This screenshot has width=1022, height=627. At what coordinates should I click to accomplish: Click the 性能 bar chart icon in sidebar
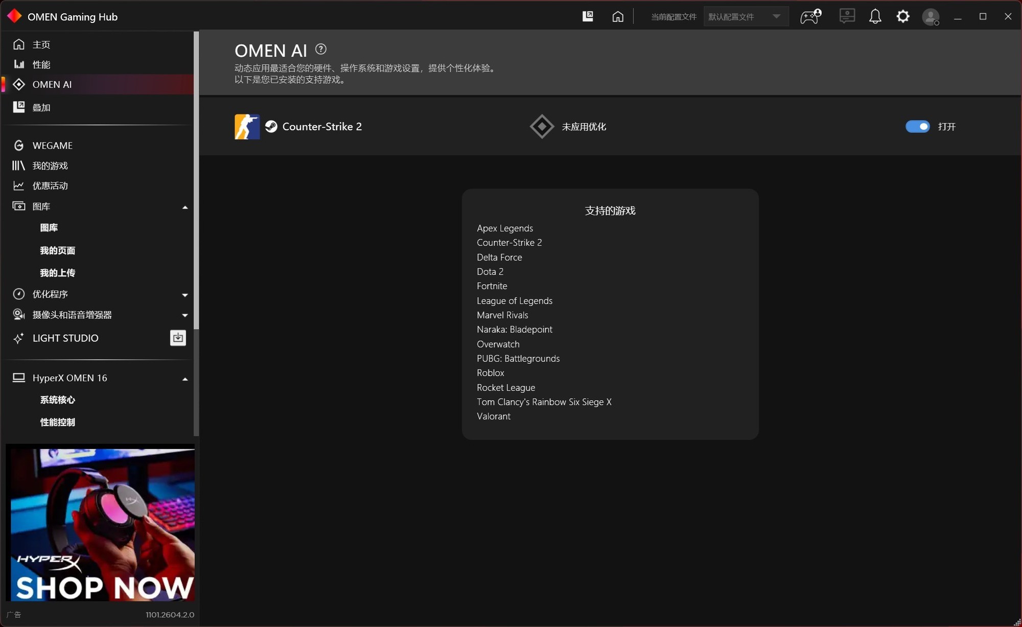pyautogui.click(x=19, y=64)
